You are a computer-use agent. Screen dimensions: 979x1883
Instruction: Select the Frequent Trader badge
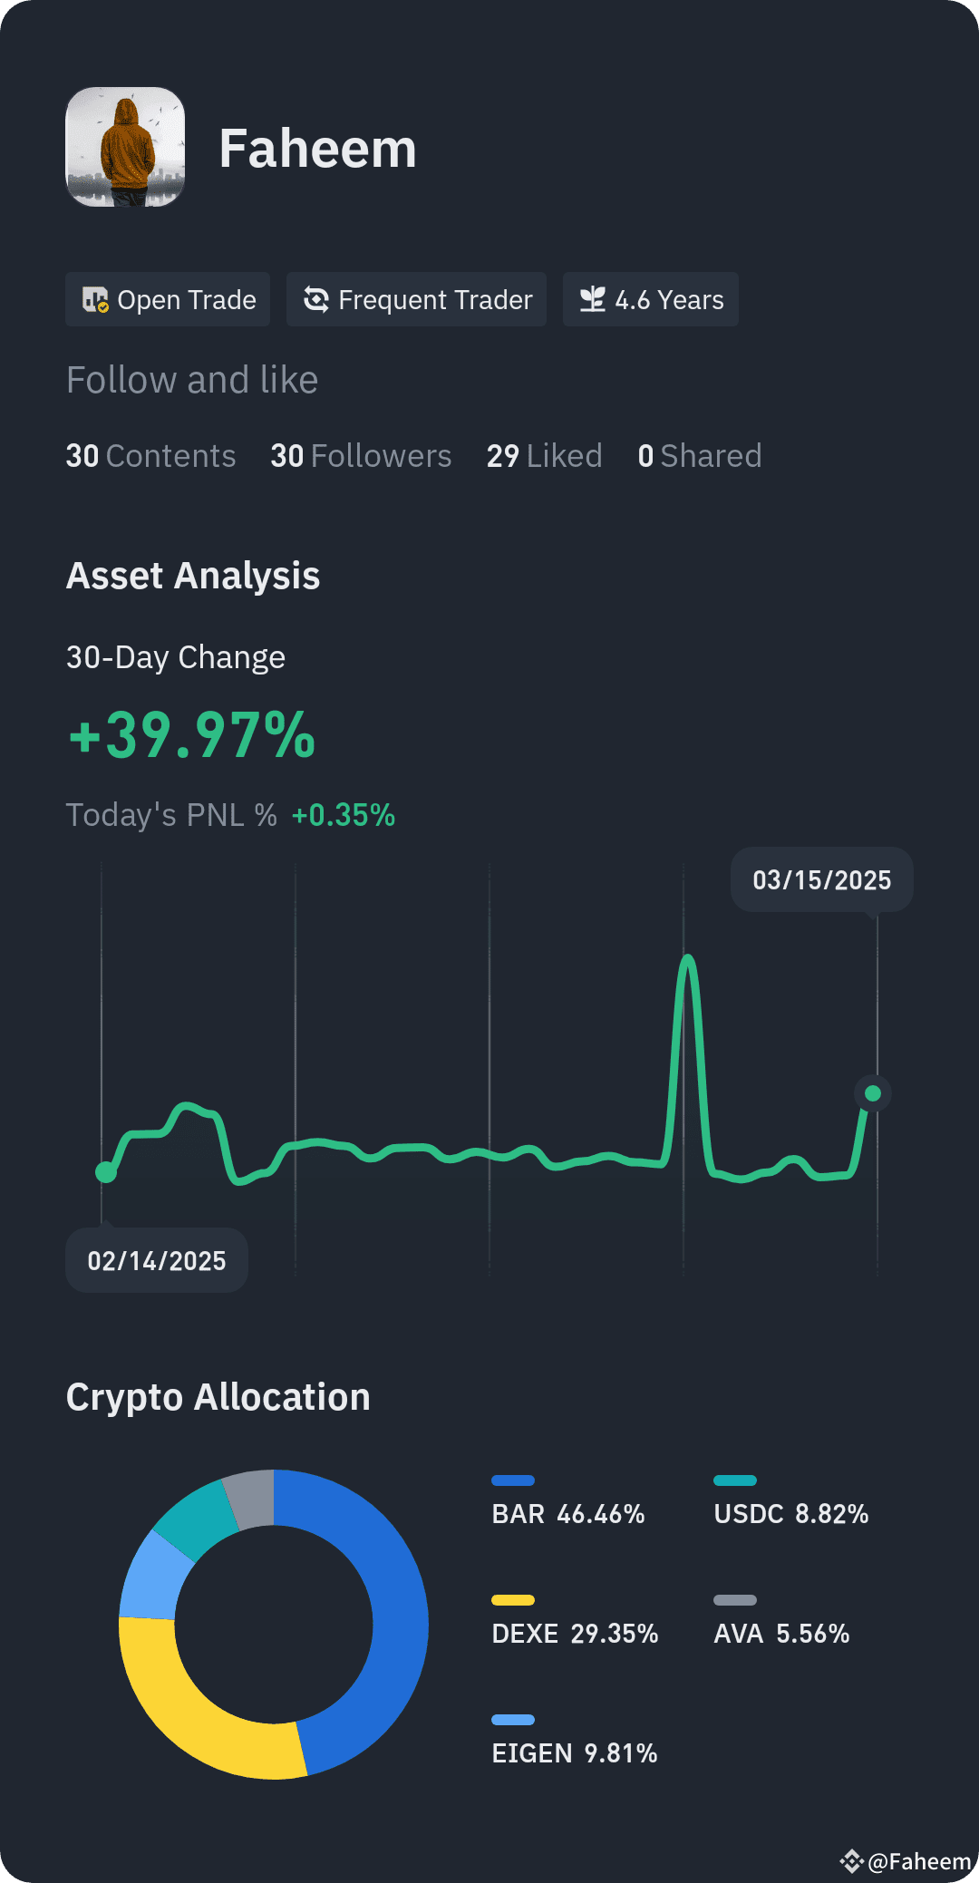[416, 299]
